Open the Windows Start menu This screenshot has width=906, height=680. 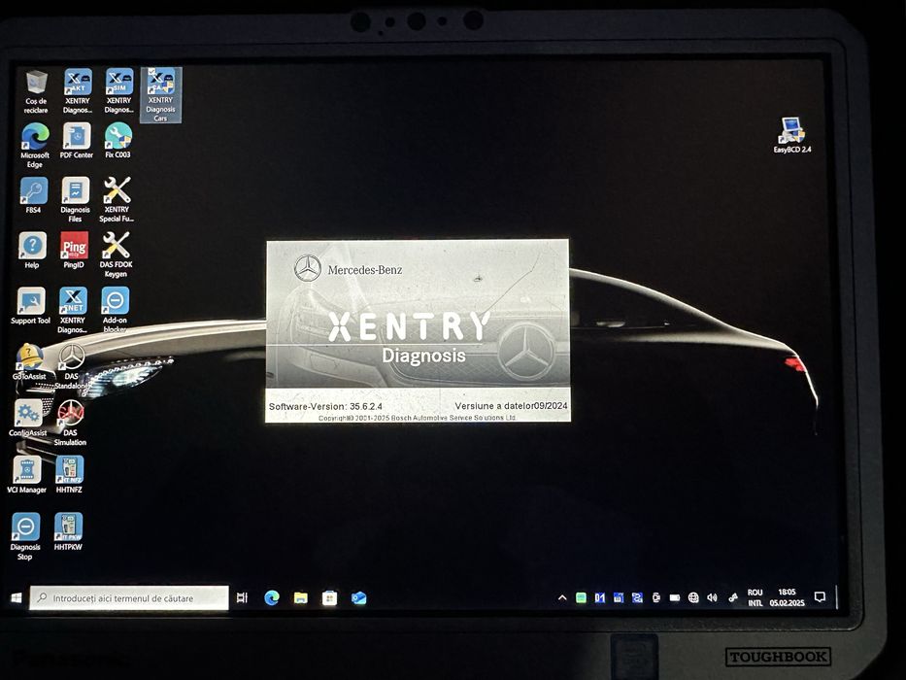17,597
